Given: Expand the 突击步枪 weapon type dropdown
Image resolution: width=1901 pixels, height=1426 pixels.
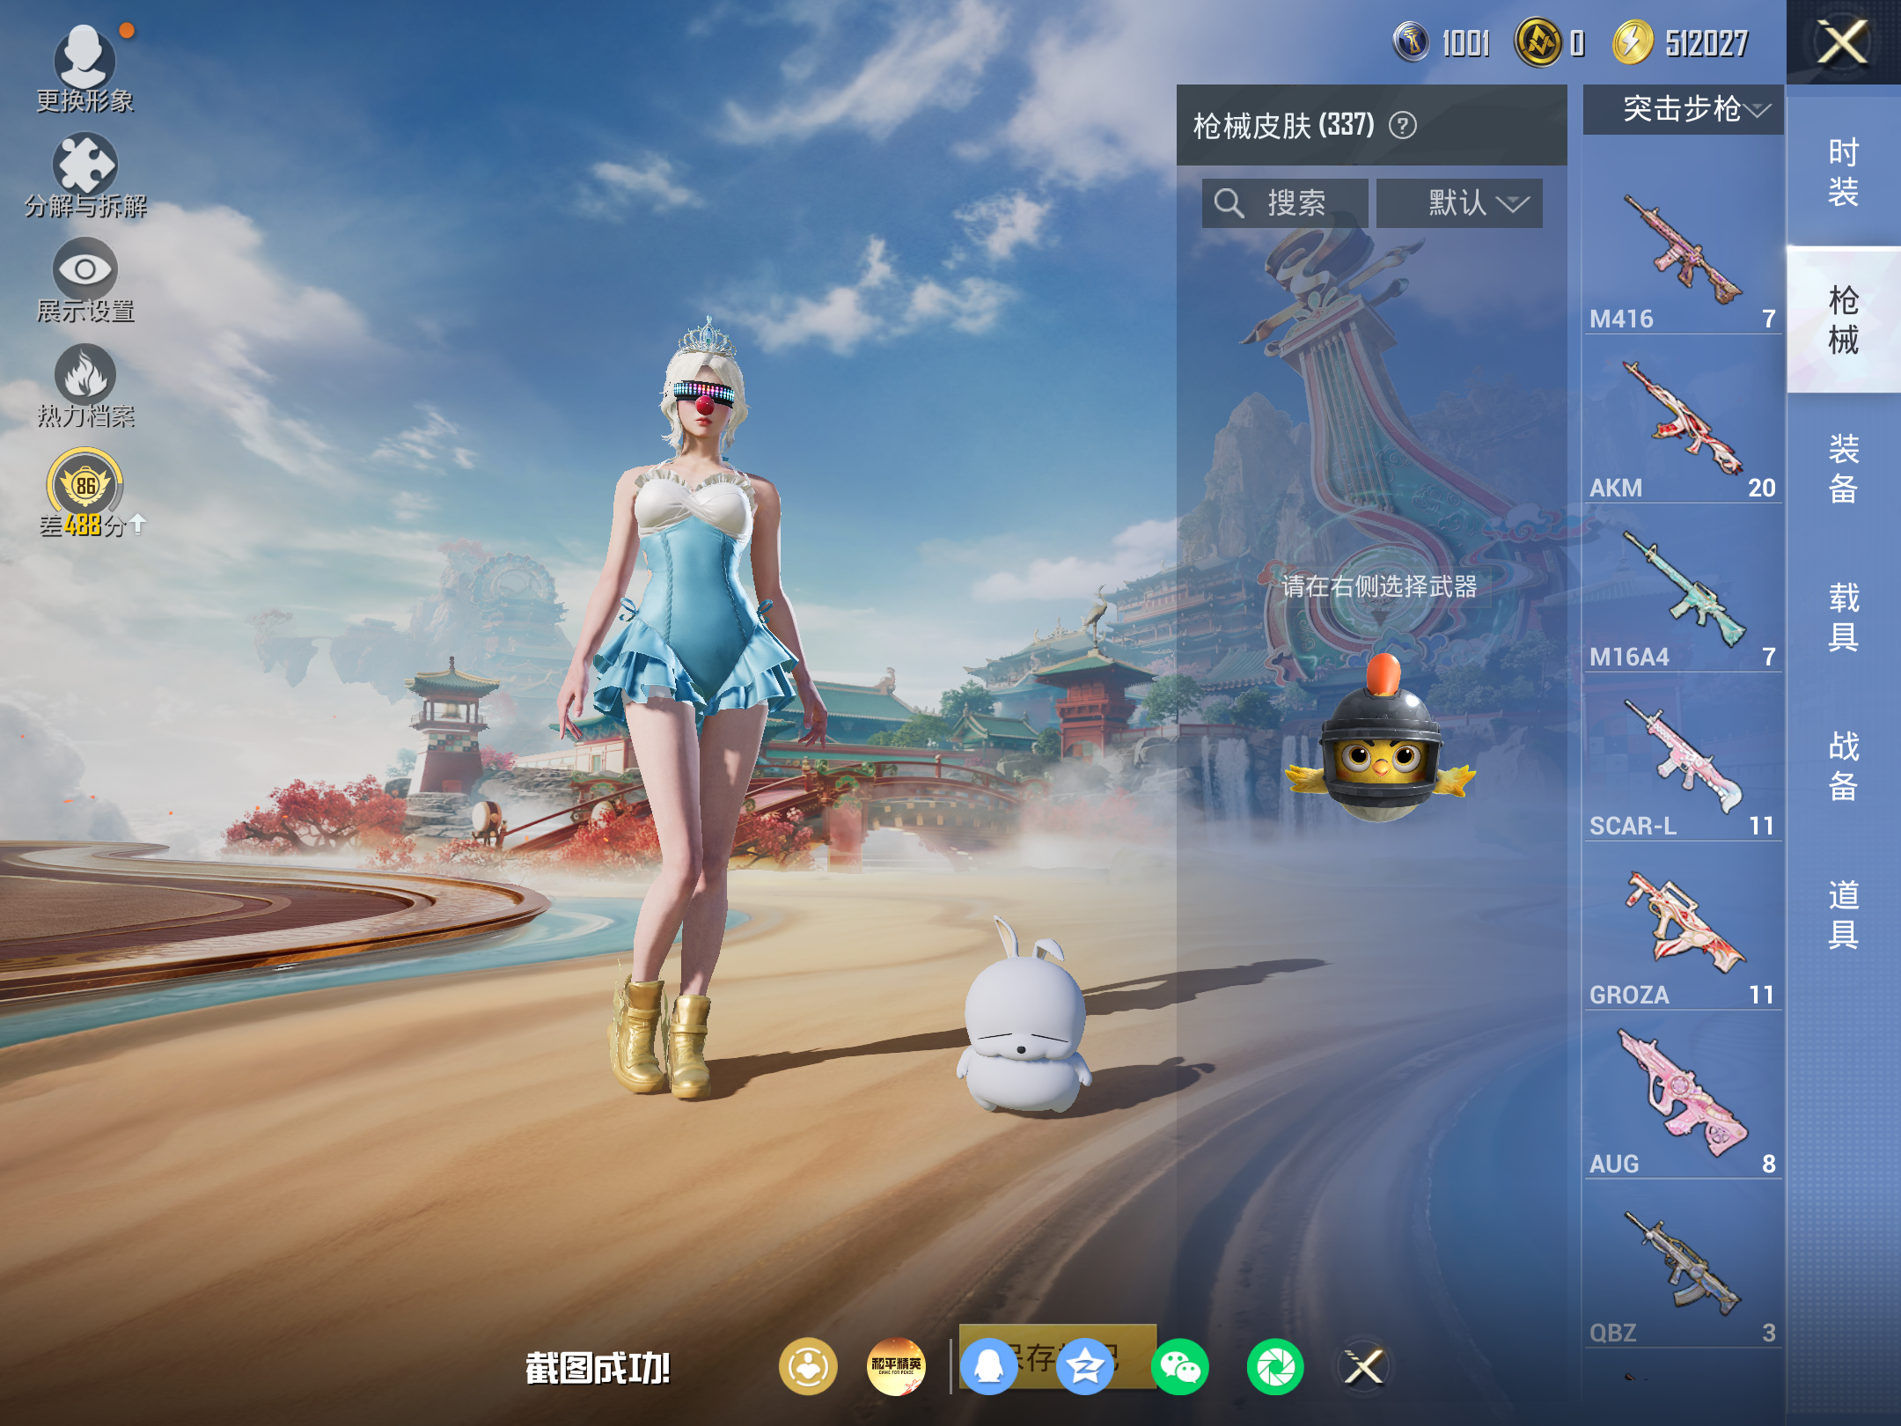Looking at the screenshot, I should (1683, 109).
